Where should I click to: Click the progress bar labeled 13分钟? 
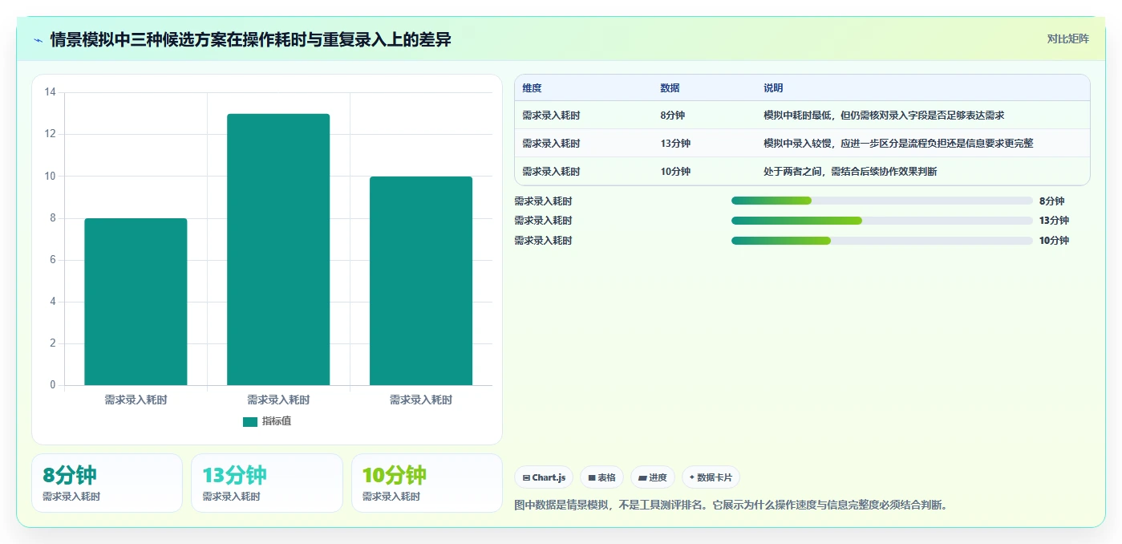point(882,221)
